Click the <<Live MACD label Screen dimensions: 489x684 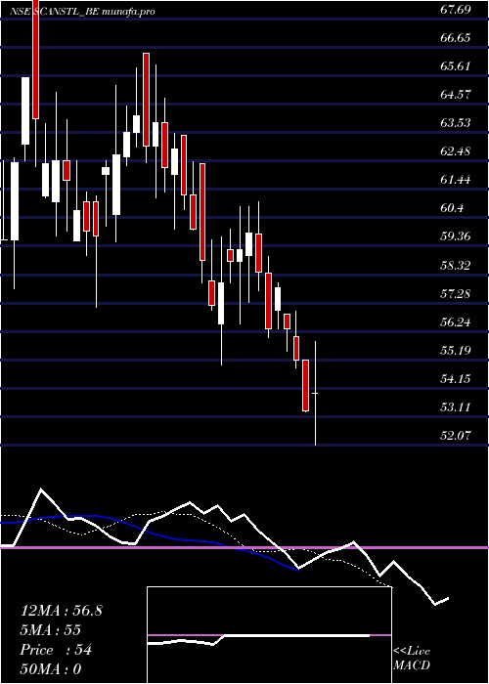click(412, 659)
